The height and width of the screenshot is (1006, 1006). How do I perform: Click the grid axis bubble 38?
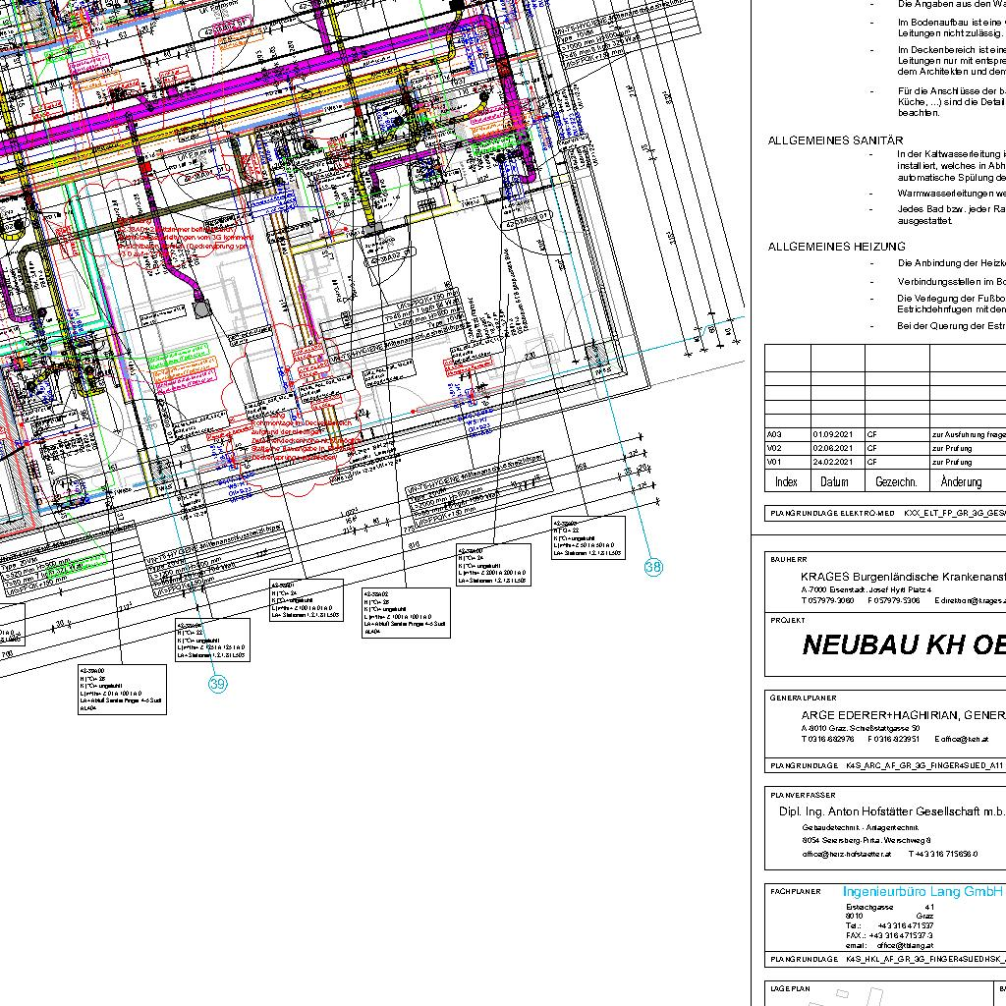tap(653, 567)
